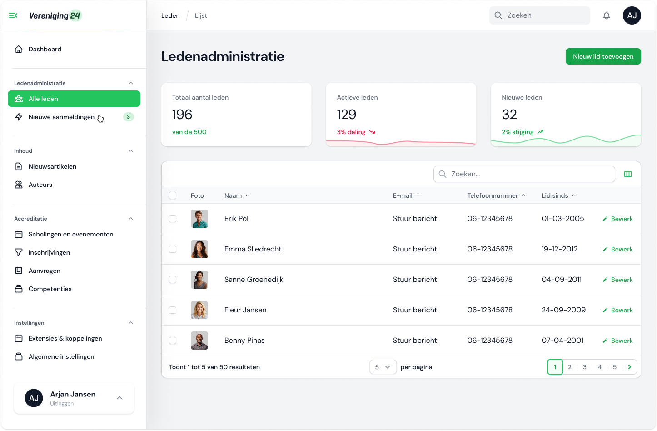The height and width of the screenshot is (431, 657).
Task: Collapse the sidebar with the hamburger icon
Action: tap(13, 15)
